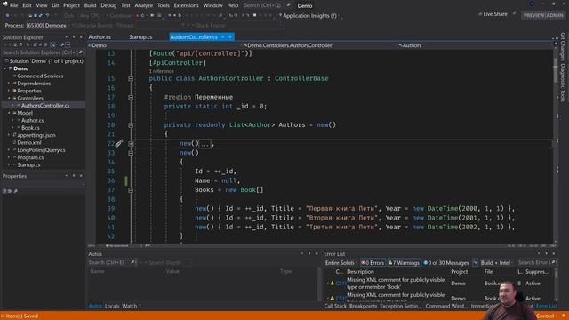Open the Entire Solution scope dropdown
Viewport: 569px width, 320px height.
(x=340, y=263)
